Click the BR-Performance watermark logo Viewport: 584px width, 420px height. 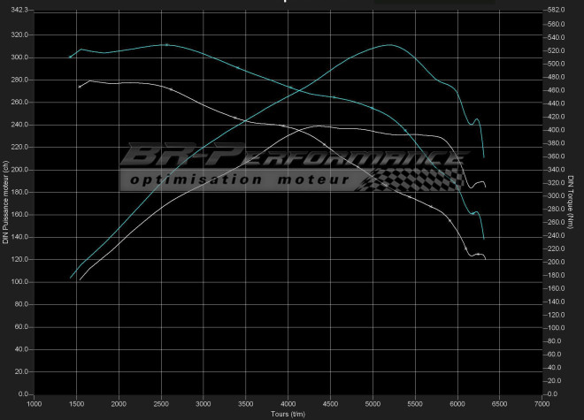tap(292, 157)
